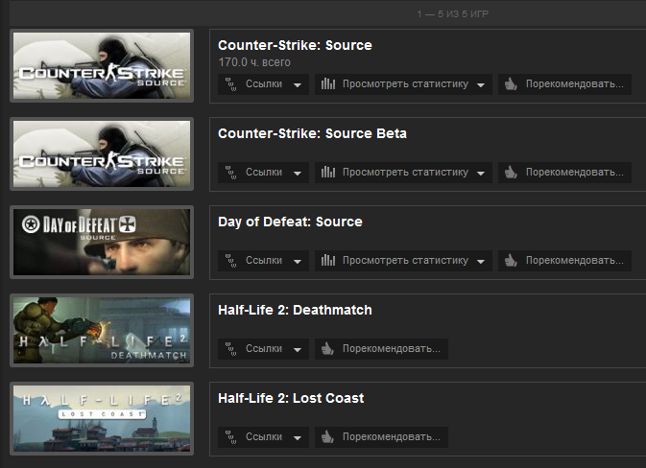The width and height of the screenshot is (646, 468).
Task: Click the Counter-Strike: Source Beta title
Action: click(312, 133)
